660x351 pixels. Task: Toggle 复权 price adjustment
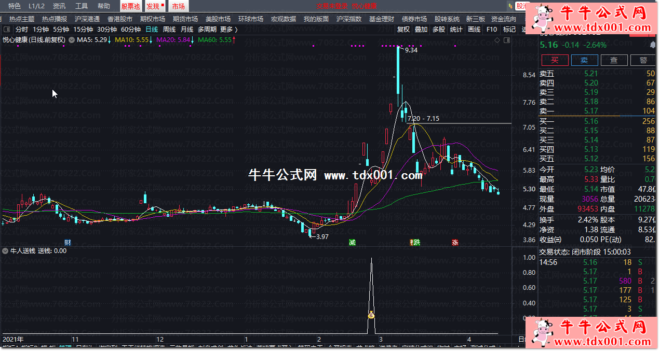click(x=403, y=30)
